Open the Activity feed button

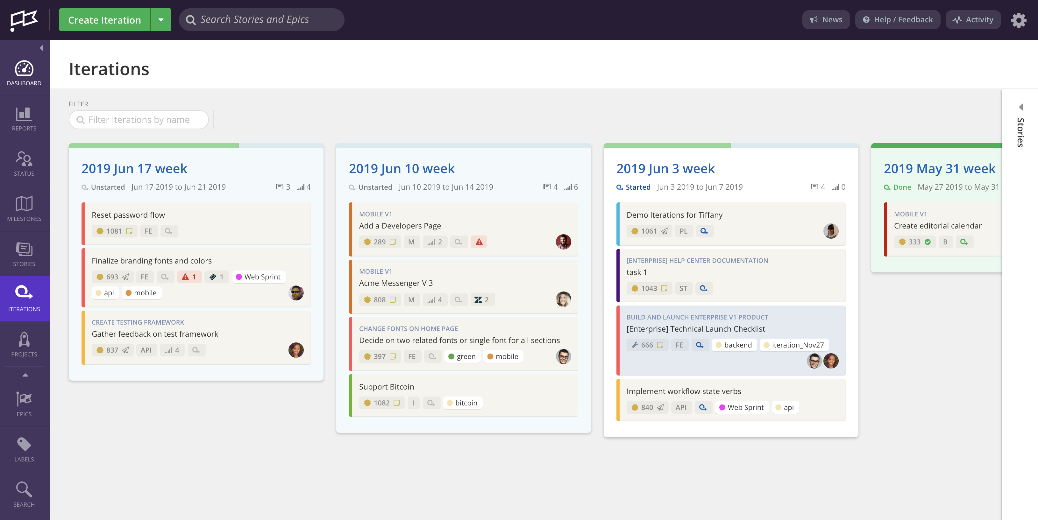(973, 20)
